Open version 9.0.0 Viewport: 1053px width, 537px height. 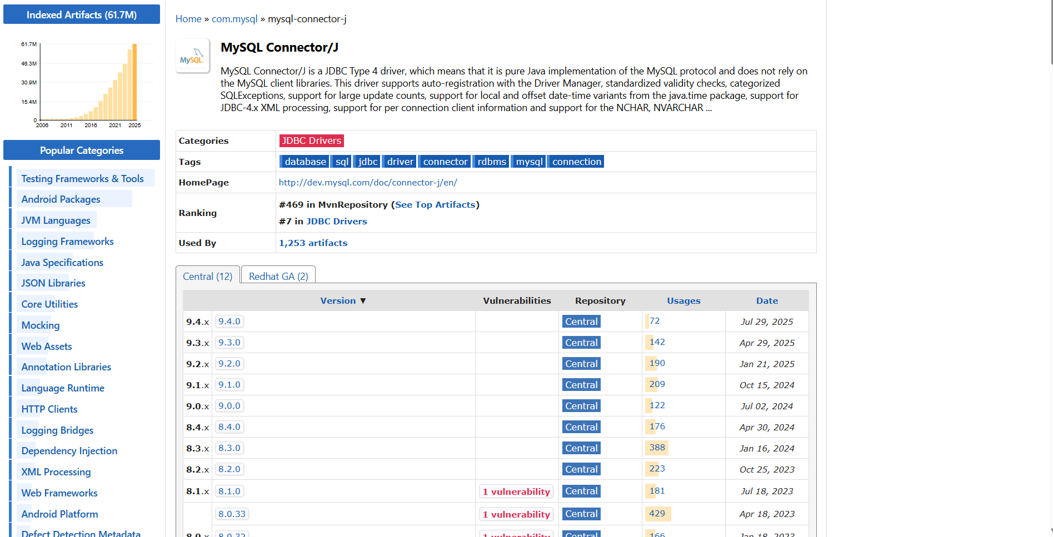click(x=229, y=406)
